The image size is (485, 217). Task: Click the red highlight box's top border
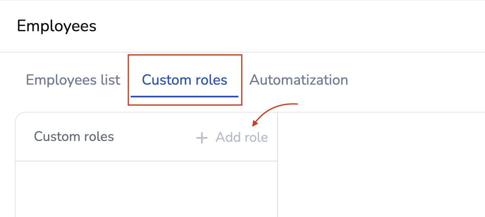[x=185, y=55]
